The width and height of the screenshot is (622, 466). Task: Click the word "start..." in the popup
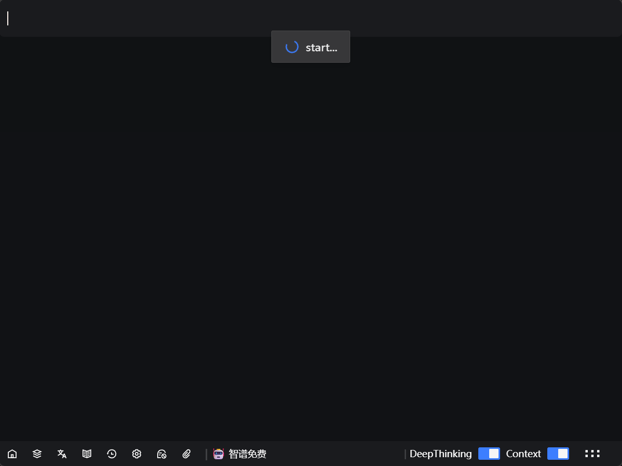coord(321,48)
